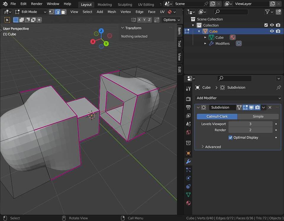Screen dimensions: 284x221
Task: Choose the subtract selection mode icon
Action: [27, 20]
